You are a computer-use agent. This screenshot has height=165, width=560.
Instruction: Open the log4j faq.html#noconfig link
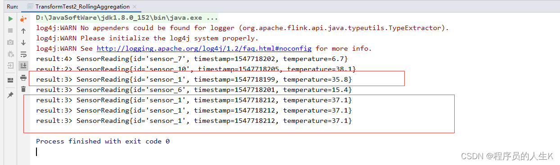point(204,48)
